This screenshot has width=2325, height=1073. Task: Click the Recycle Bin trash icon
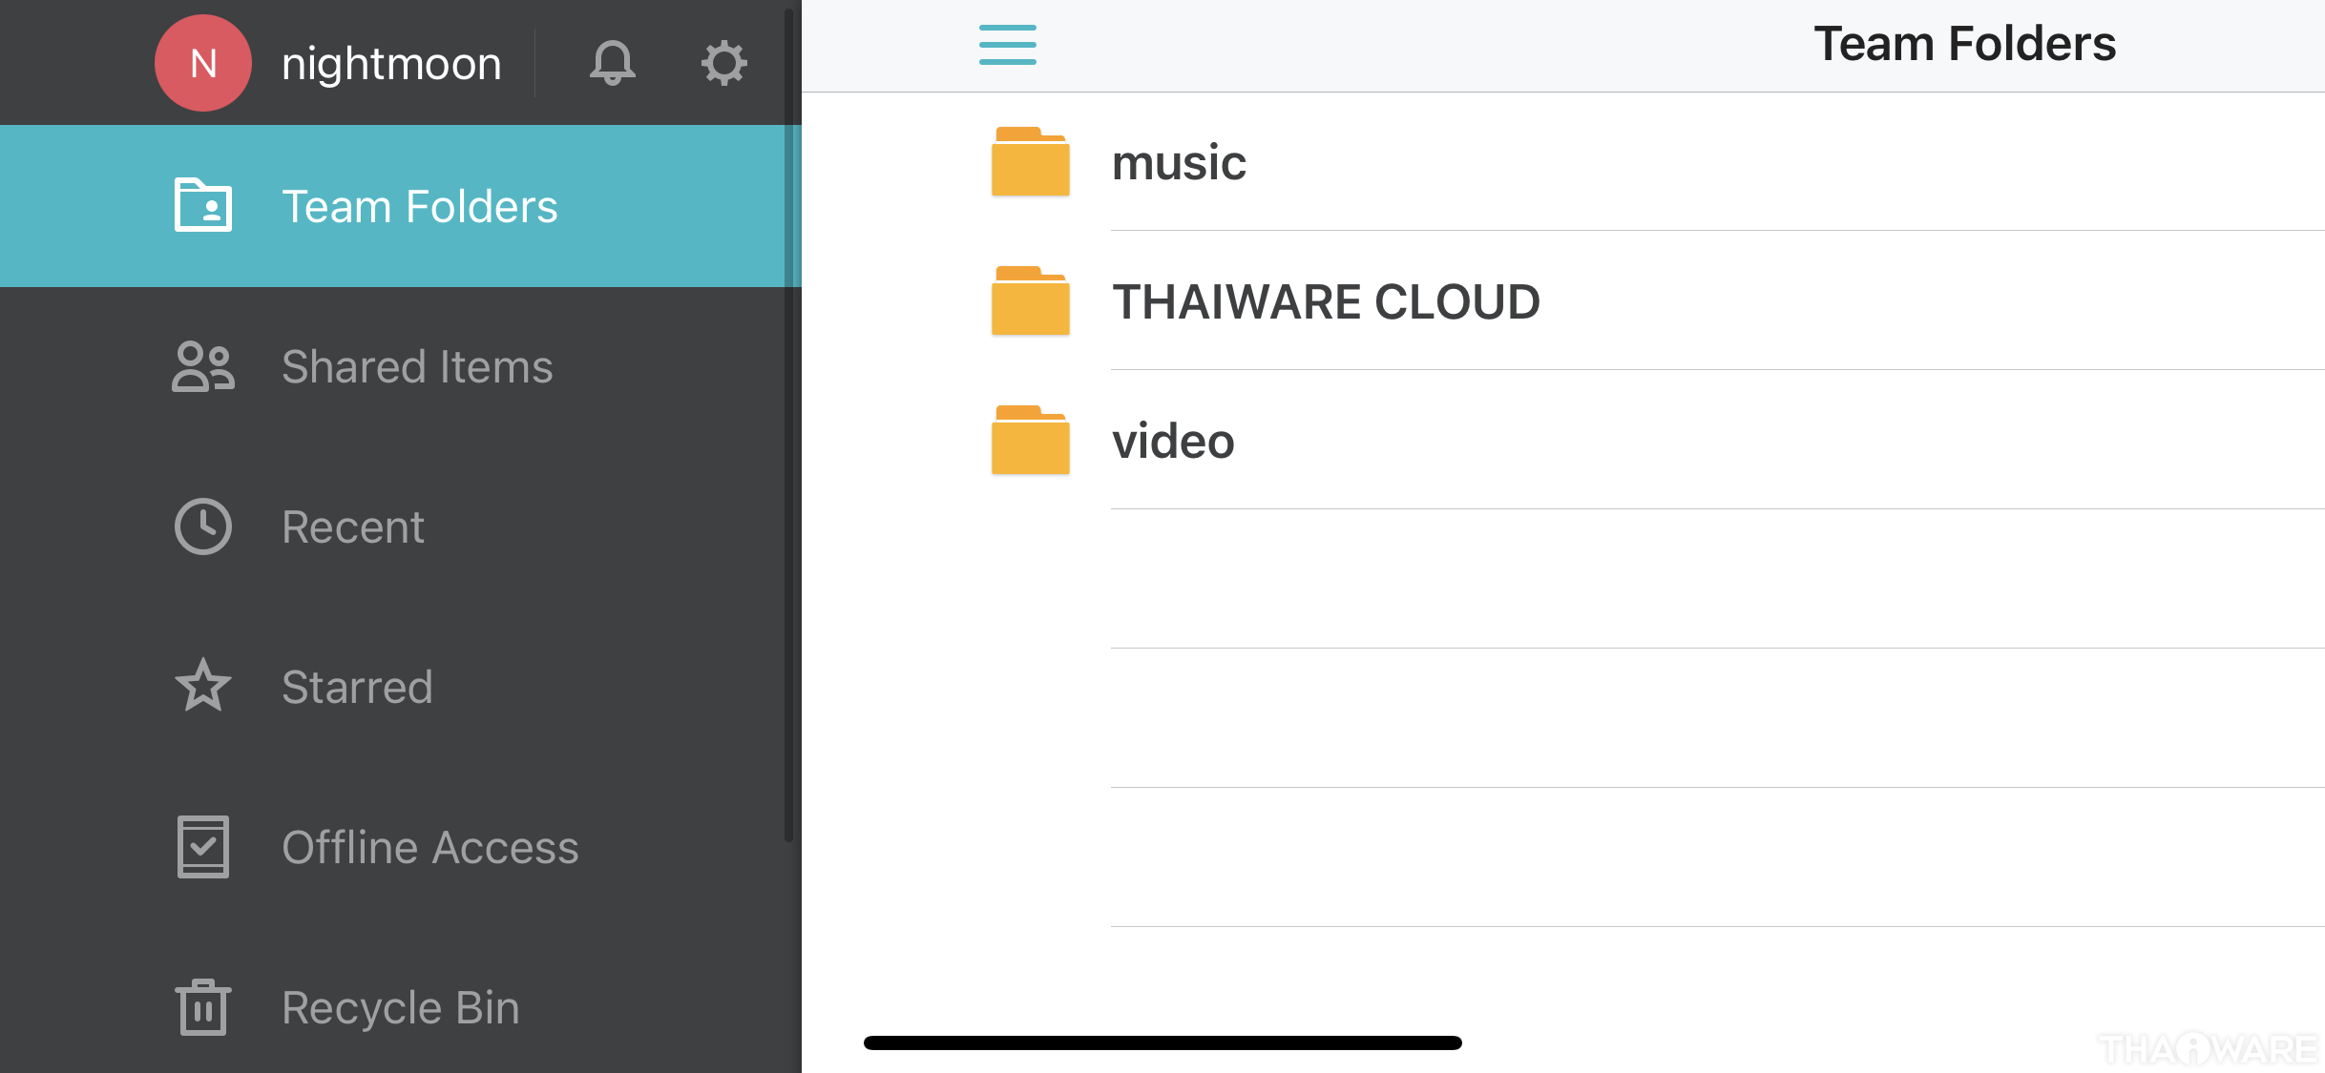tap(203, 1007)
